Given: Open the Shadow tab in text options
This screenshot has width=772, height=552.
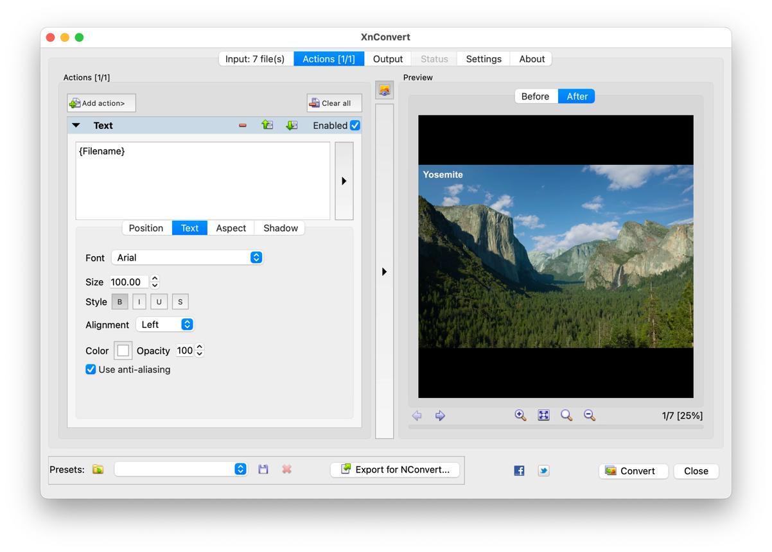Looking at the screenshot, I should click(281, 228).
